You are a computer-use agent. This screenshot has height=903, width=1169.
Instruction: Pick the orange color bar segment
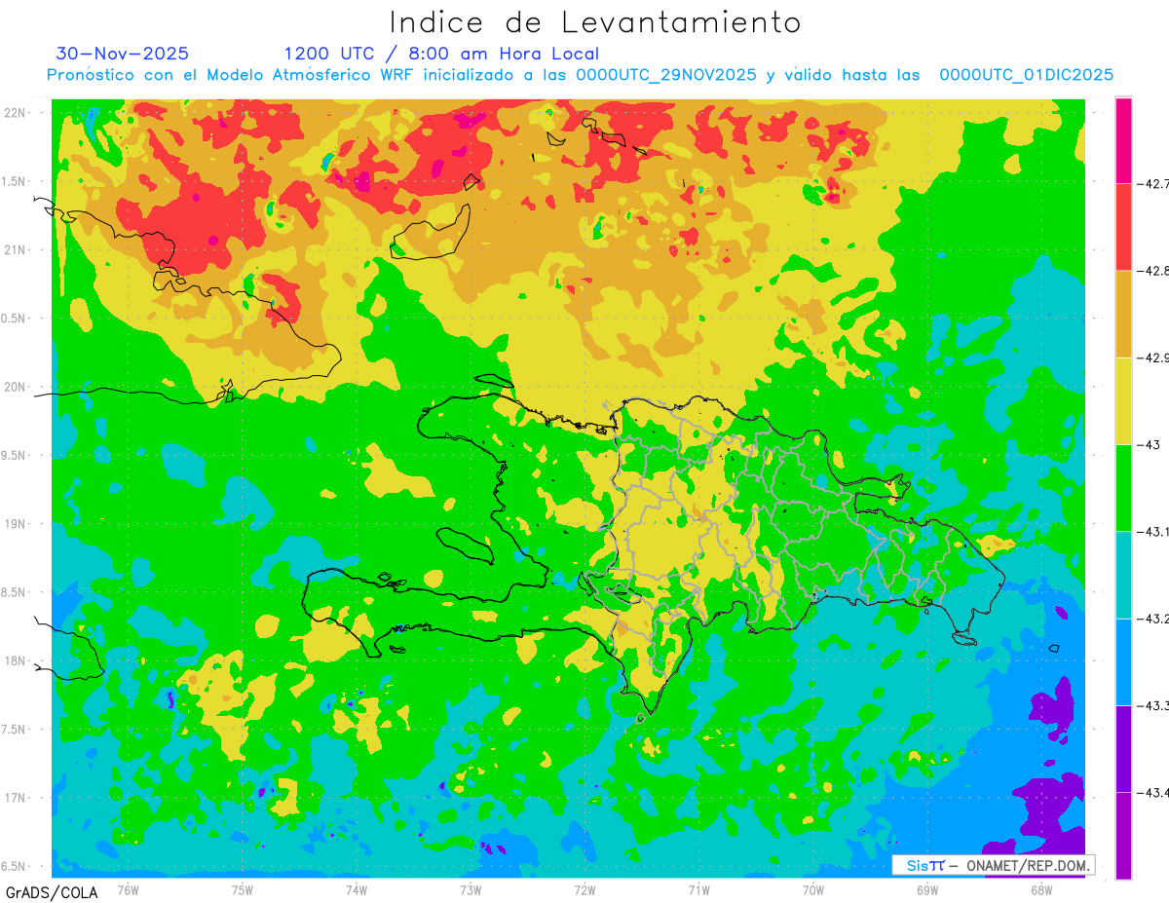click(x=1123, y=314)
